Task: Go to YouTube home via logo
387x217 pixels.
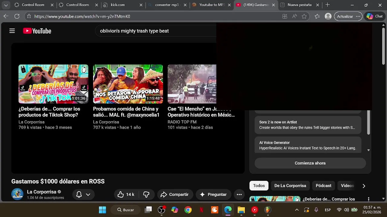Action: pyautogui.click(x=37, y=31)
